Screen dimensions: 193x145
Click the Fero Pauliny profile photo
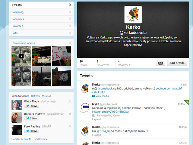pyautogui.click(x=17, y=130)
